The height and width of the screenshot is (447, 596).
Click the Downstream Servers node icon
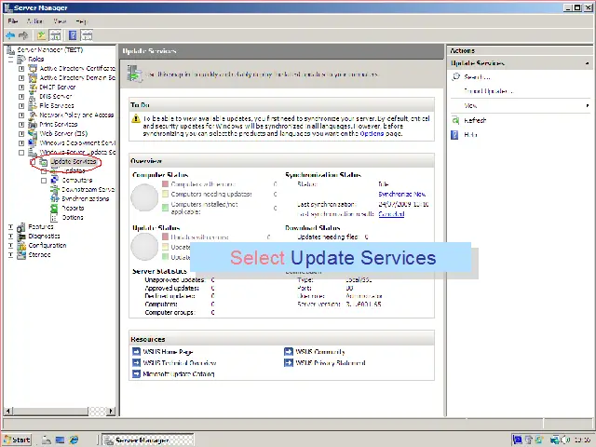point(55,189)
